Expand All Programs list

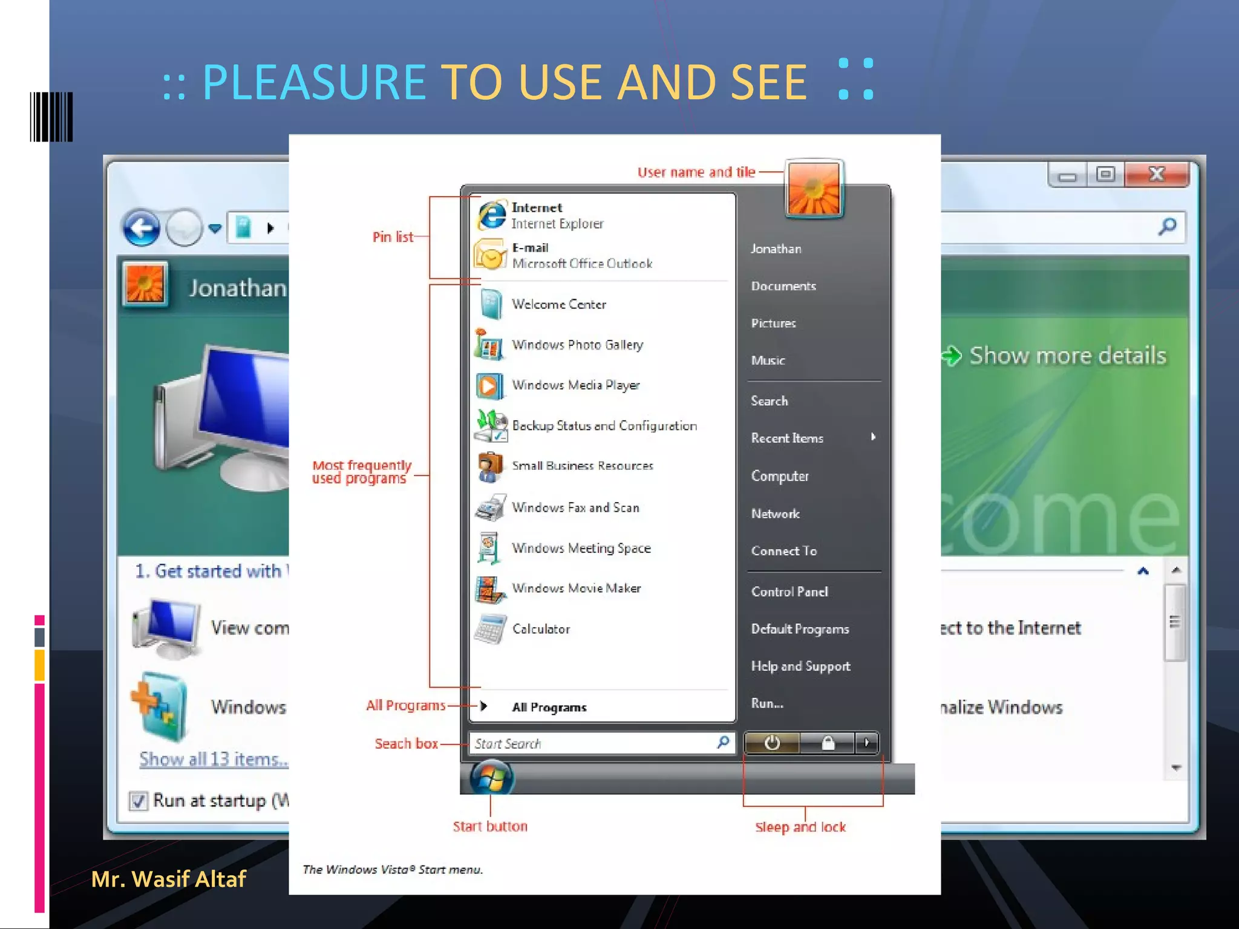click(x=548, y=707)
